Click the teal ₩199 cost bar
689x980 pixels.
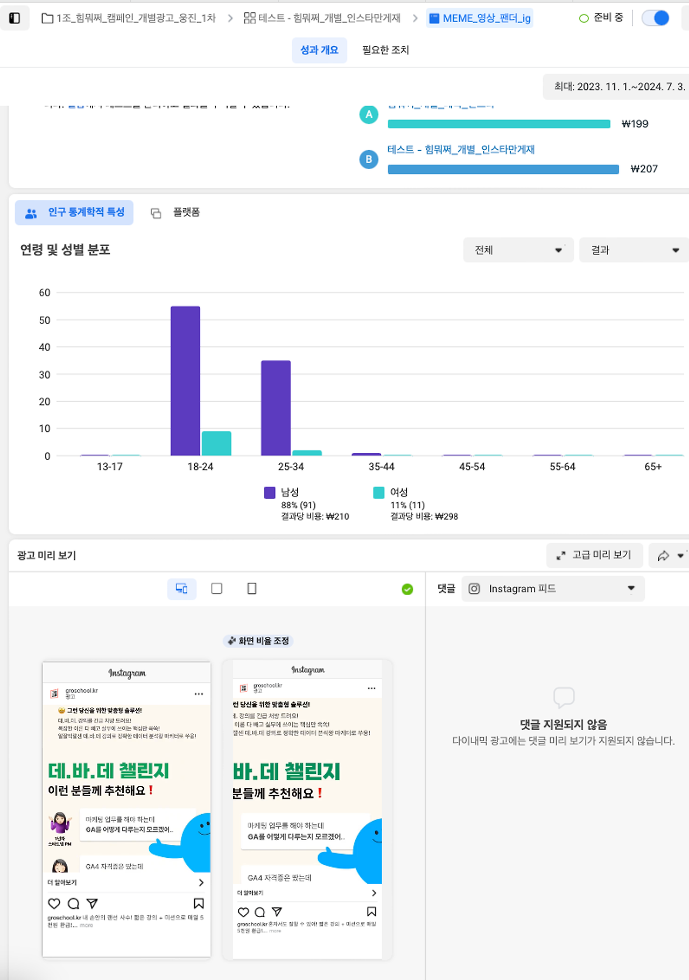point(499,124)
